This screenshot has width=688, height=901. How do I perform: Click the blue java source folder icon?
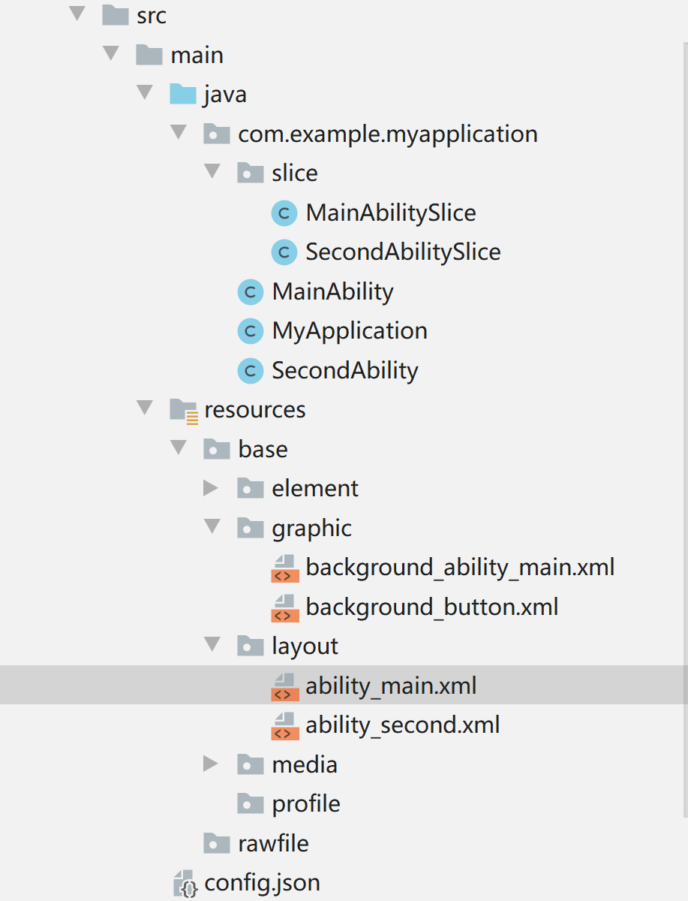[183, 95]
